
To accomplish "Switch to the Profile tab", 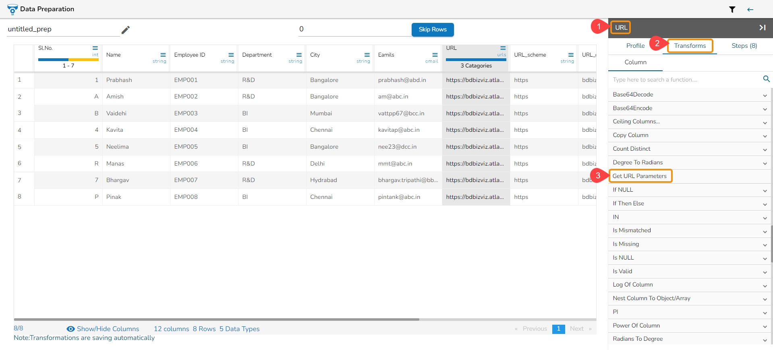I will pyautogui.click(x=635, y=46).
